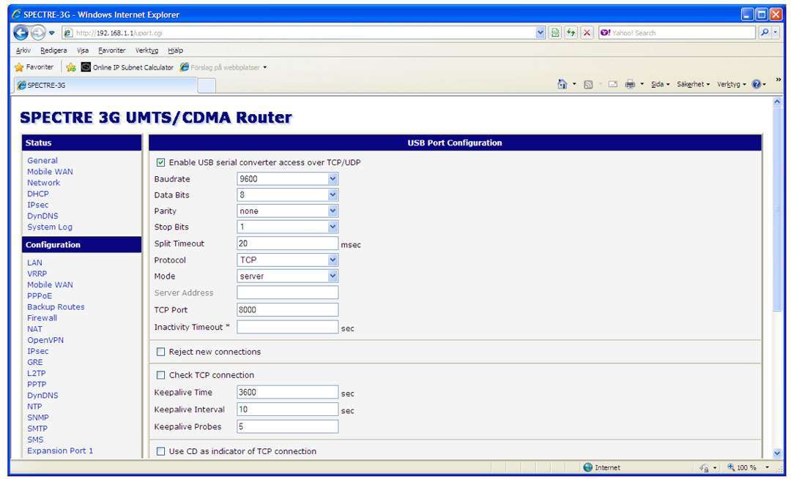This screenshot has width=791, height=479.
Task: Open the General status page
Action: [42, 160]
